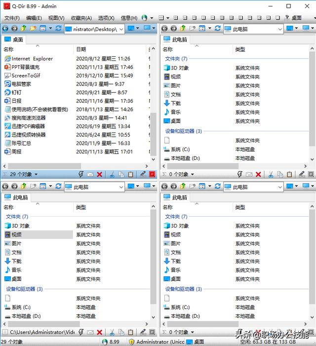Open the 收藏夹(A) menu

(x=81, y=18)
